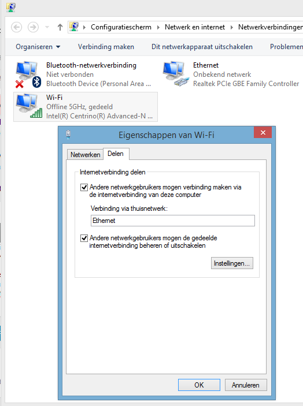Click the Forward navigation arrow

(x=33, y=27)
